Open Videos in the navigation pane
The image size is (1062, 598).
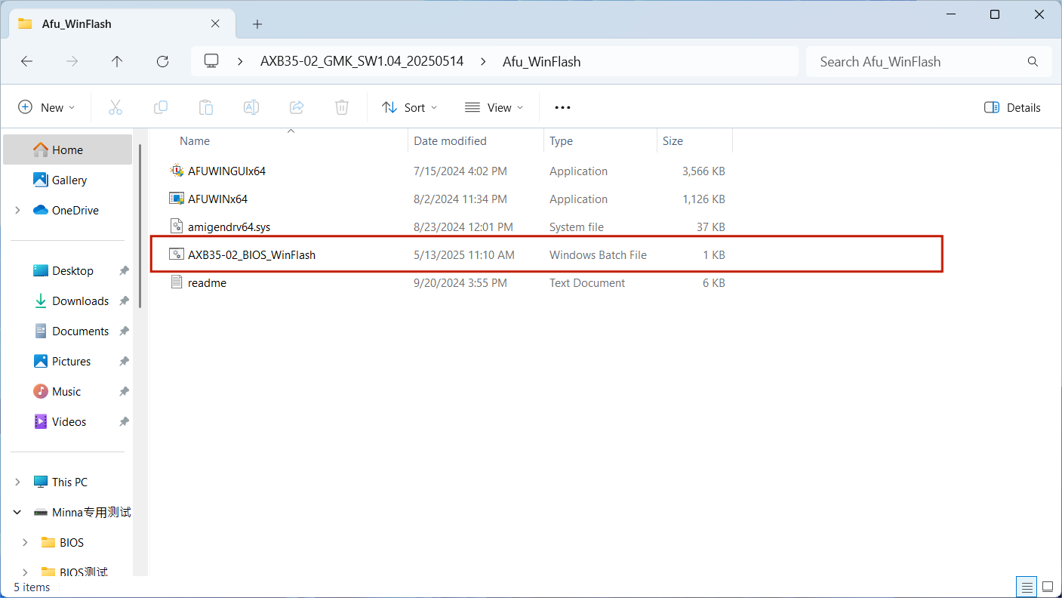(68, 421)
